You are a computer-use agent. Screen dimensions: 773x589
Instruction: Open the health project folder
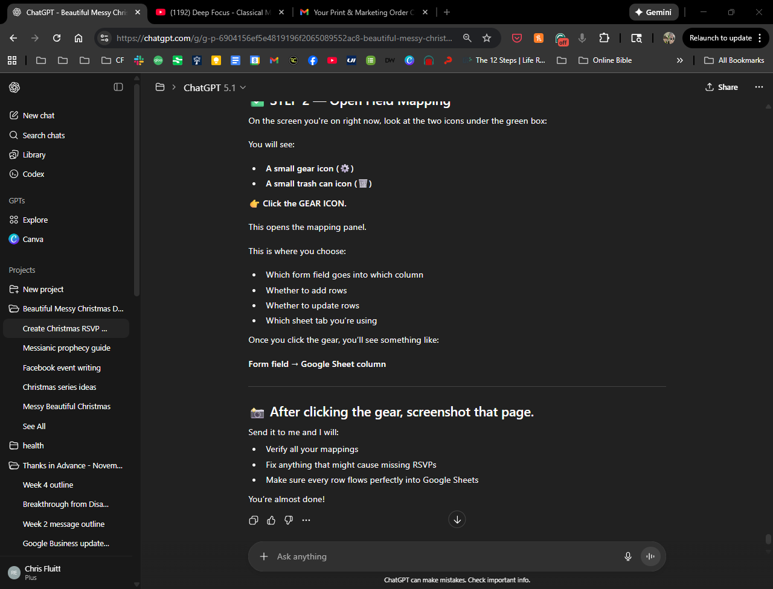tap(33, 445)
